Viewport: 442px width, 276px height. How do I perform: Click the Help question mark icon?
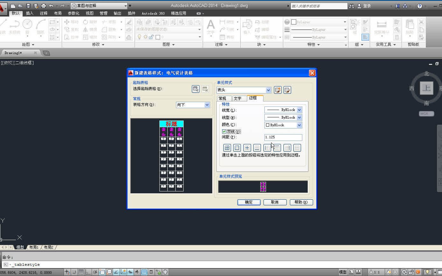[420, 6]
